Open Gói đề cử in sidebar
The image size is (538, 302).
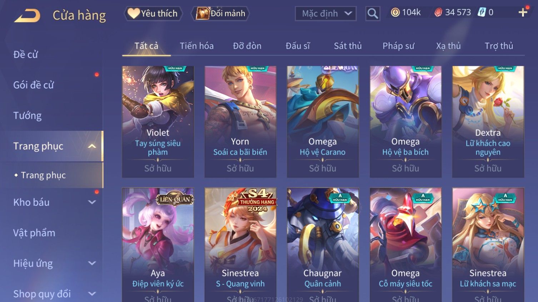[34, 85]
